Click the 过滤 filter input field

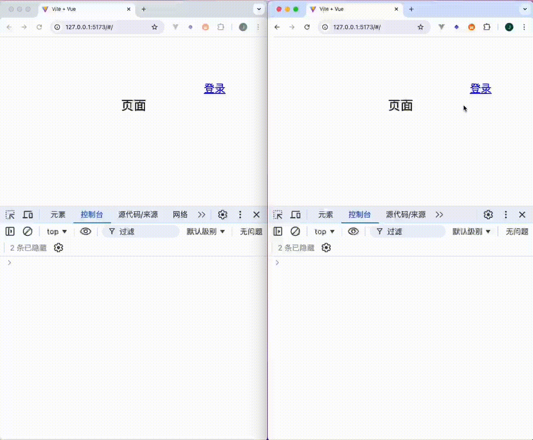[139, 231]
